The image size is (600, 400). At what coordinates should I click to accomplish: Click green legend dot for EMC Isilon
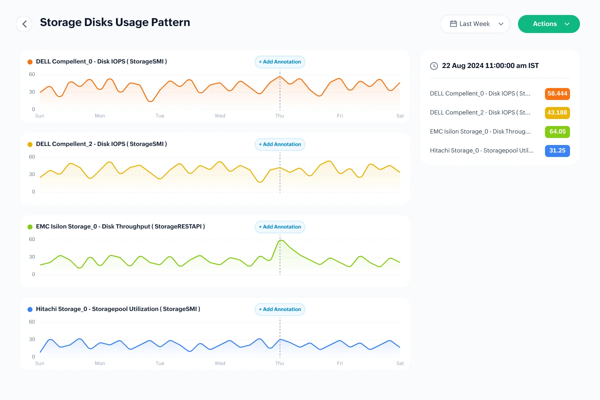pyautogui.click(x=30, y=227)
